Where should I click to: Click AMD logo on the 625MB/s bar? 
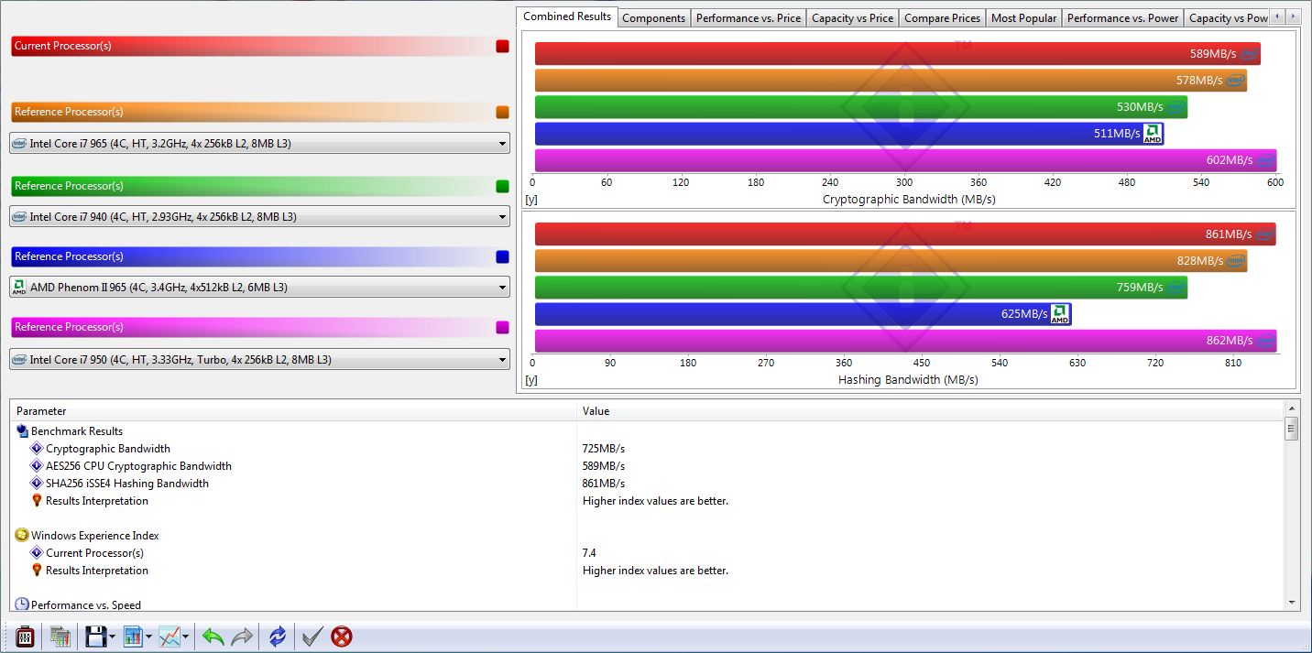tap(1061, 314)
